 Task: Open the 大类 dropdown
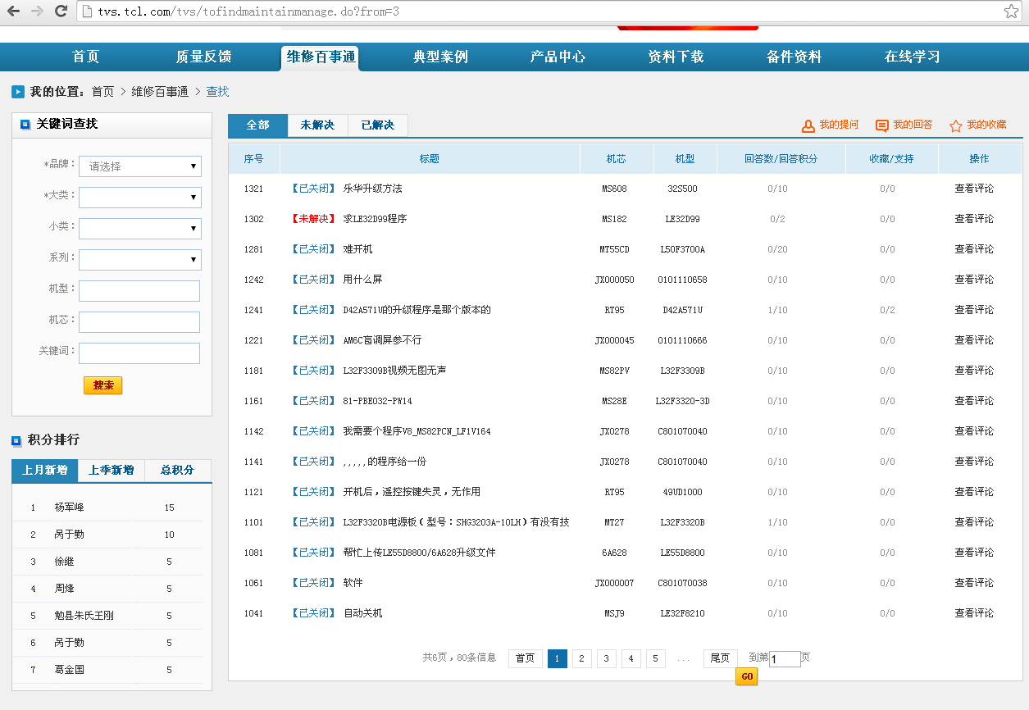click(140, 198)
